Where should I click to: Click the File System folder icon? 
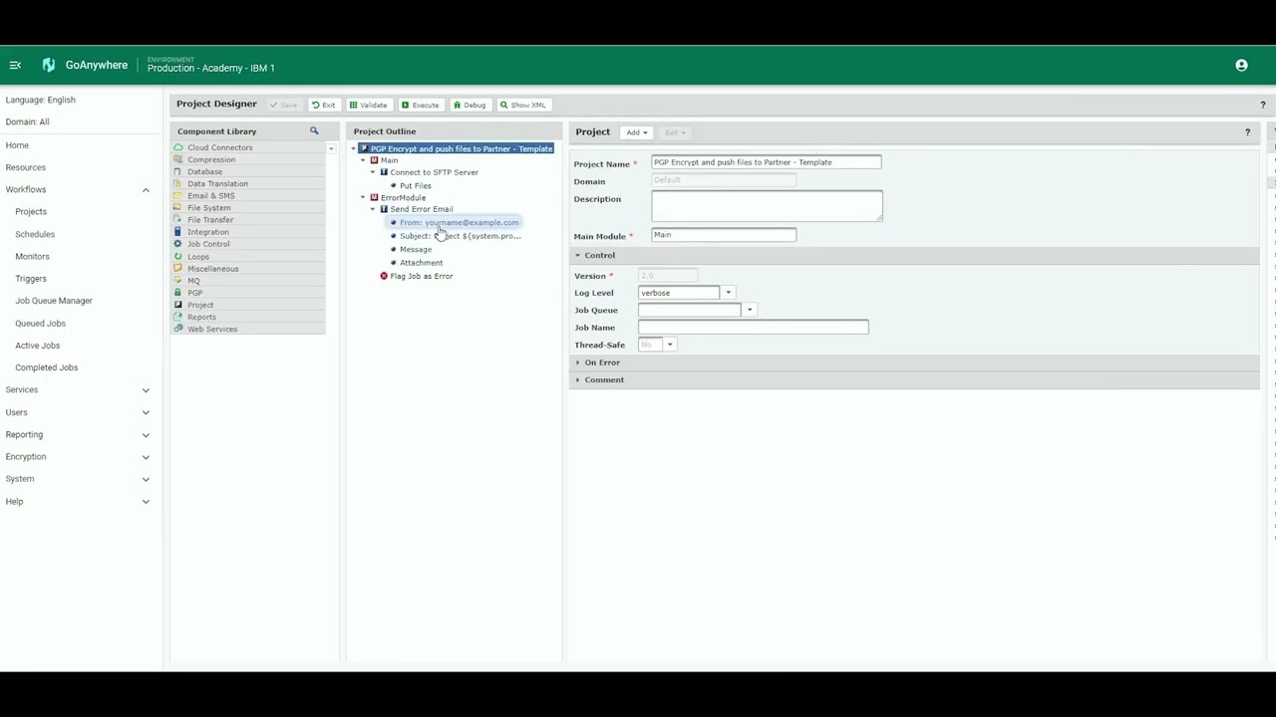[x=178, y=208]
